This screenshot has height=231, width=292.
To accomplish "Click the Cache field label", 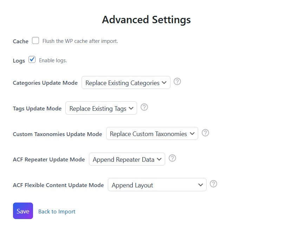I will (20, 41).
